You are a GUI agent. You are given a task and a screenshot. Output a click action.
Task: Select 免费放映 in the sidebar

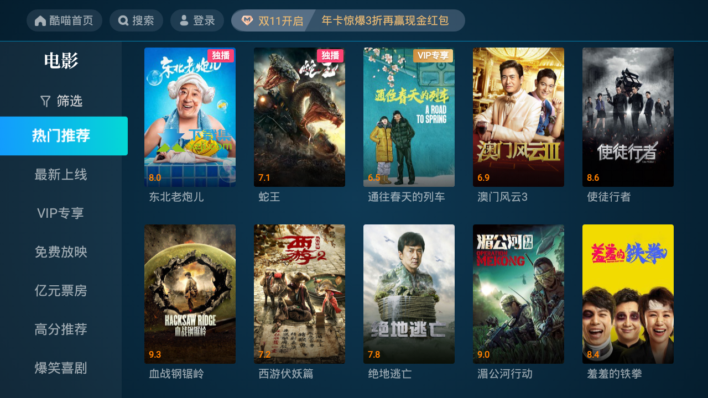(x=61, y=252)
